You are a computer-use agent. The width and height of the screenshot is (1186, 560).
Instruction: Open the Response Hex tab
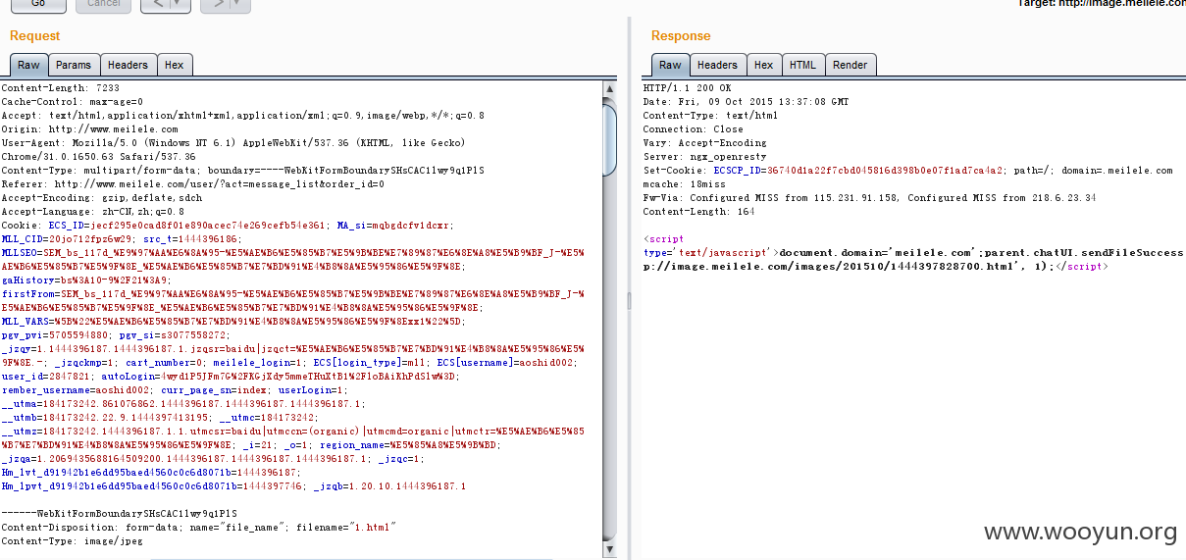click(x=763, y=65)
